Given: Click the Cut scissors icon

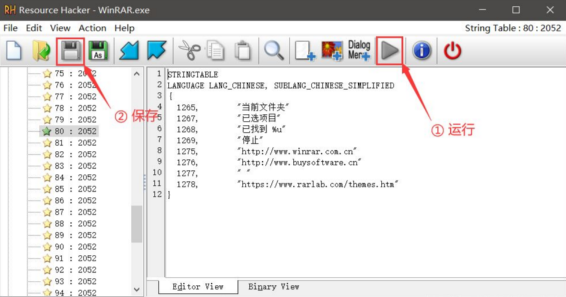Looking at the screenshot, I should (189, 50).
